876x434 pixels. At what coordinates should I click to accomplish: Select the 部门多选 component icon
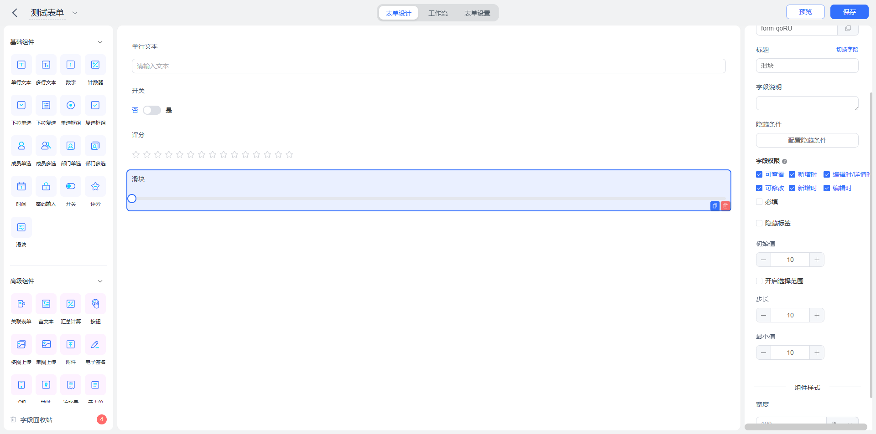(x=95, y=146)
